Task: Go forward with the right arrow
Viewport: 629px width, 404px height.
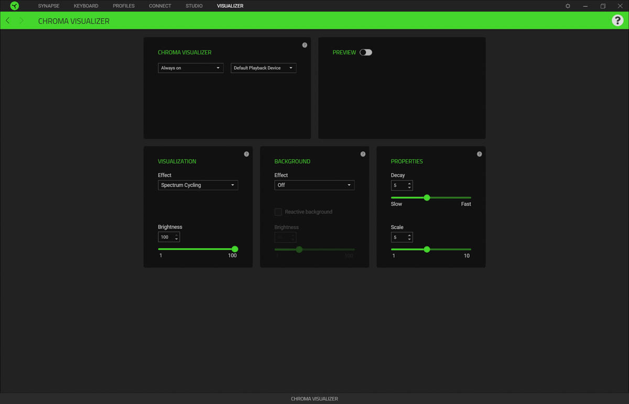Action: tap(21, 20)
